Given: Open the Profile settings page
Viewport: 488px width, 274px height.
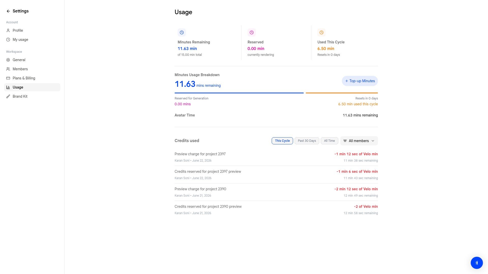Looking at the screenshot, I should point(32,30).
